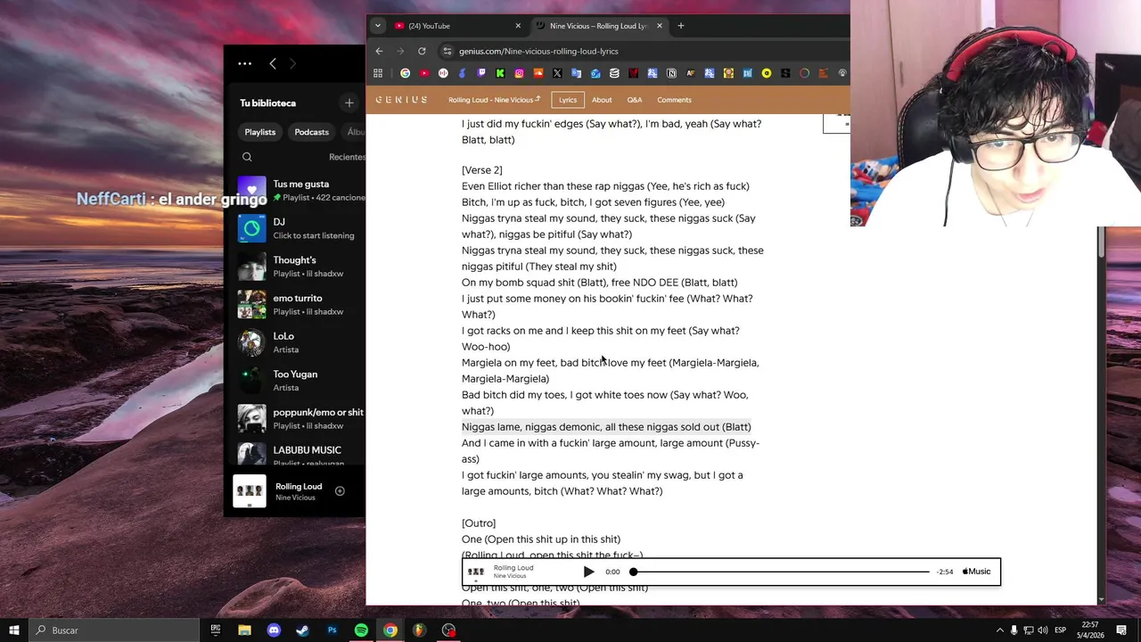Open the SoundCloud bookmark
The width and height of the screenshot is (1141, 642).
click(x=538, y=73)
